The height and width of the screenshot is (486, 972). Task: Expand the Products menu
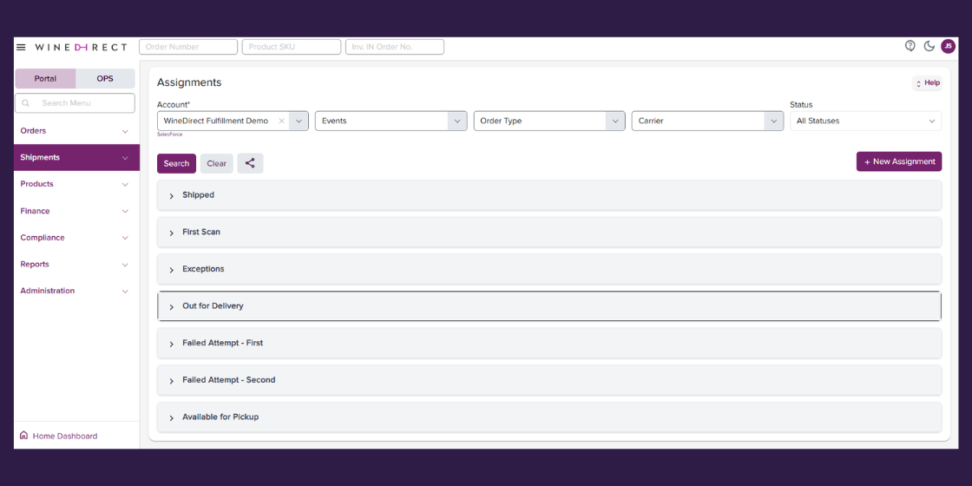point(76,184)
